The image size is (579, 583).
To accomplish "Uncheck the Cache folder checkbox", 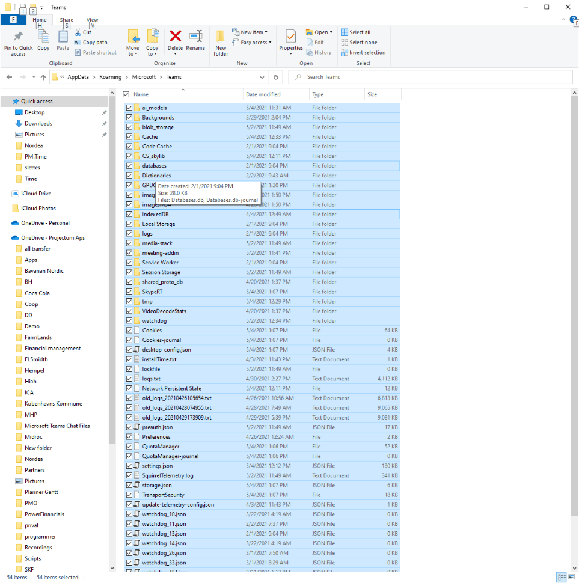I will (x=129, y=137).
